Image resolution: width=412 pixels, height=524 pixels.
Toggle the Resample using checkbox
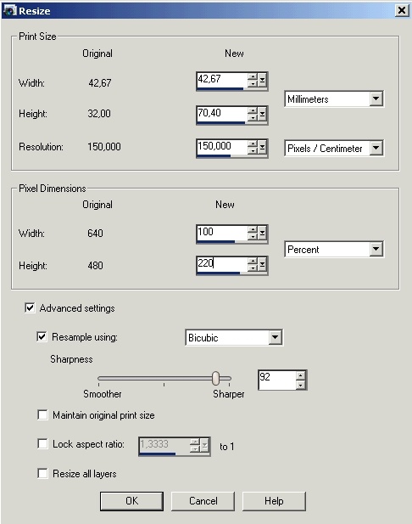pos(42,336)
